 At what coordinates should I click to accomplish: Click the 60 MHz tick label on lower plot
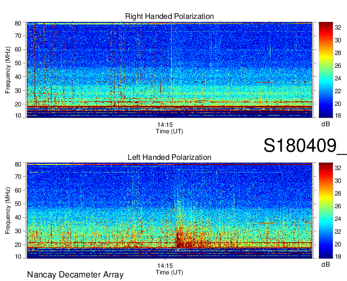(x=18, y=190)
